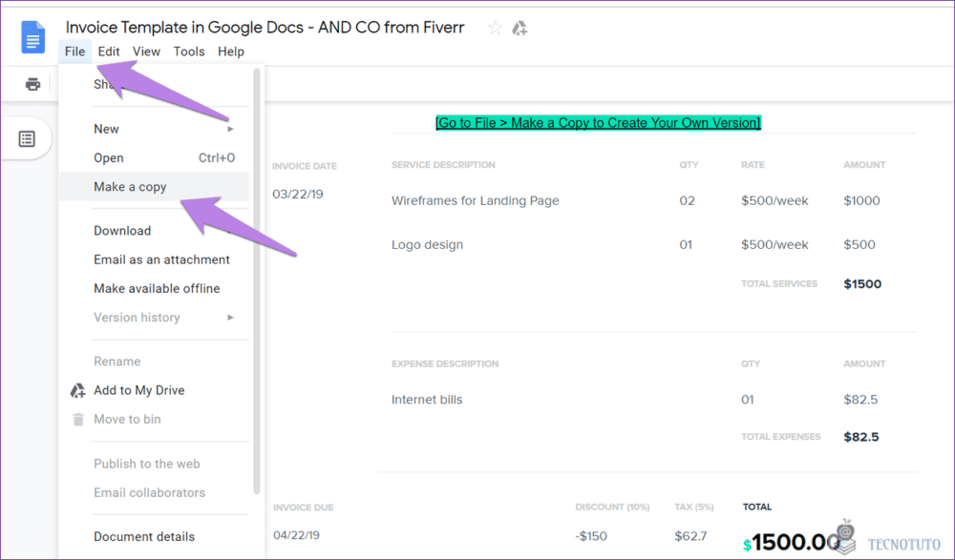955x560 pixels.
Task: Click the $500 amount for Logo design
Action: coord(859,244)
